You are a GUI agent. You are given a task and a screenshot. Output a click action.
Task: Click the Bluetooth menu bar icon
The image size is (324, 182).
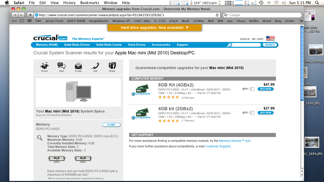point(269,3)
